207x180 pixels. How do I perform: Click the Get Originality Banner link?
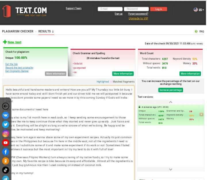pos(17,71)
